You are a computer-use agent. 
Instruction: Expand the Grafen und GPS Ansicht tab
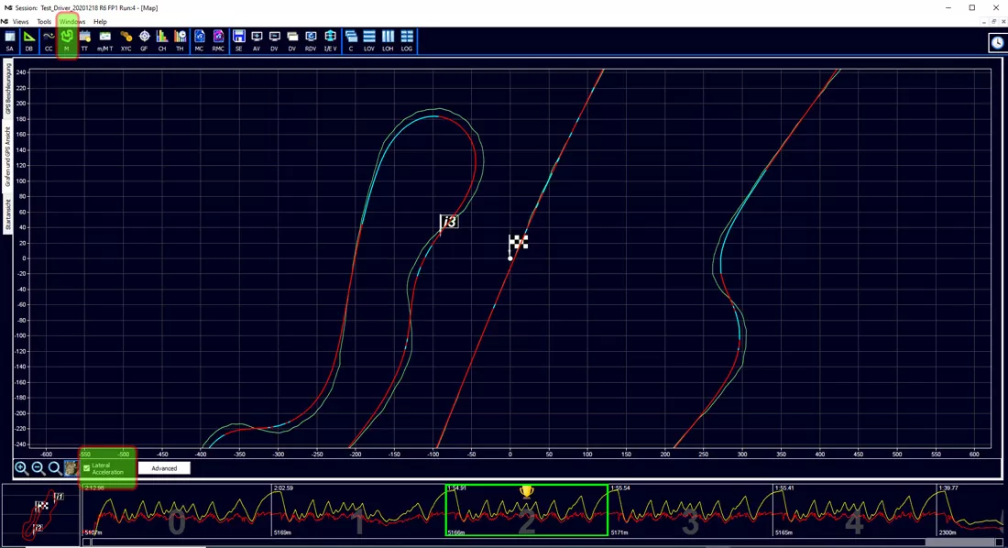[7, 157]
